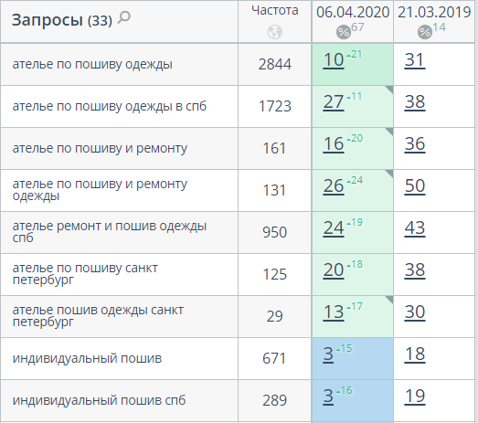Screen dimensions: 478x423
Task: Open position link 50 in the 21.03.2019 column
Action: tap(415, 185)
